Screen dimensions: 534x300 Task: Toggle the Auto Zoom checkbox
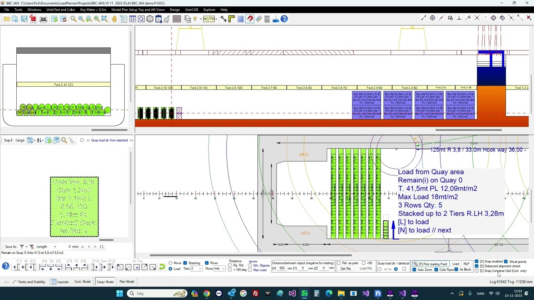(414, 270)
